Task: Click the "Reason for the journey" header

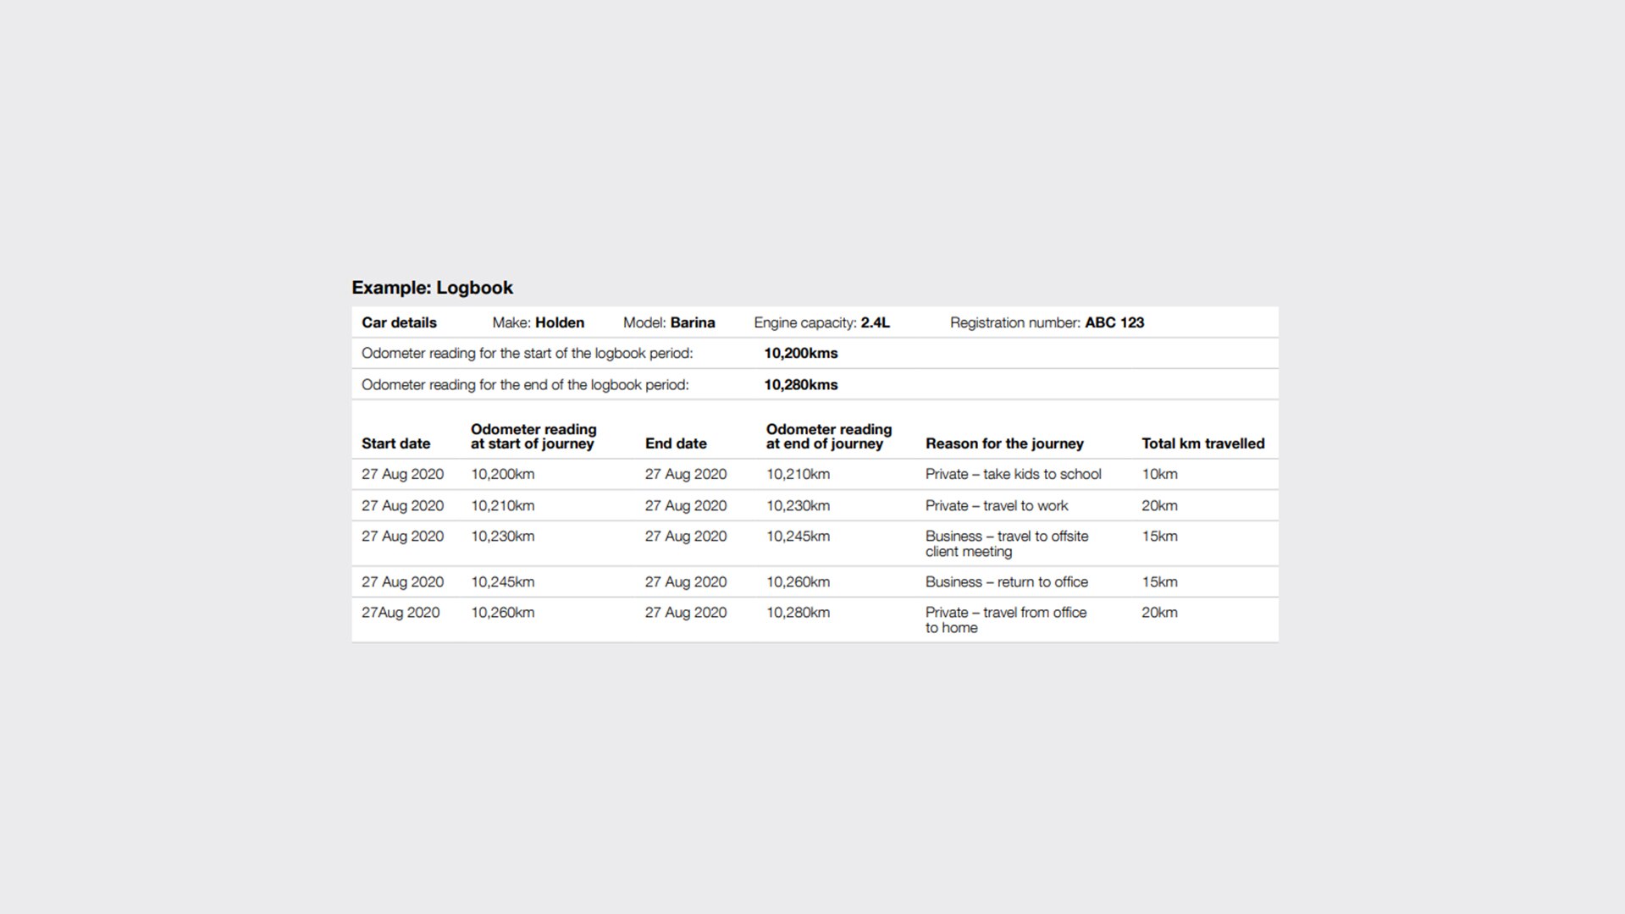Action: pyautogui.click(x=1004, y=443)
